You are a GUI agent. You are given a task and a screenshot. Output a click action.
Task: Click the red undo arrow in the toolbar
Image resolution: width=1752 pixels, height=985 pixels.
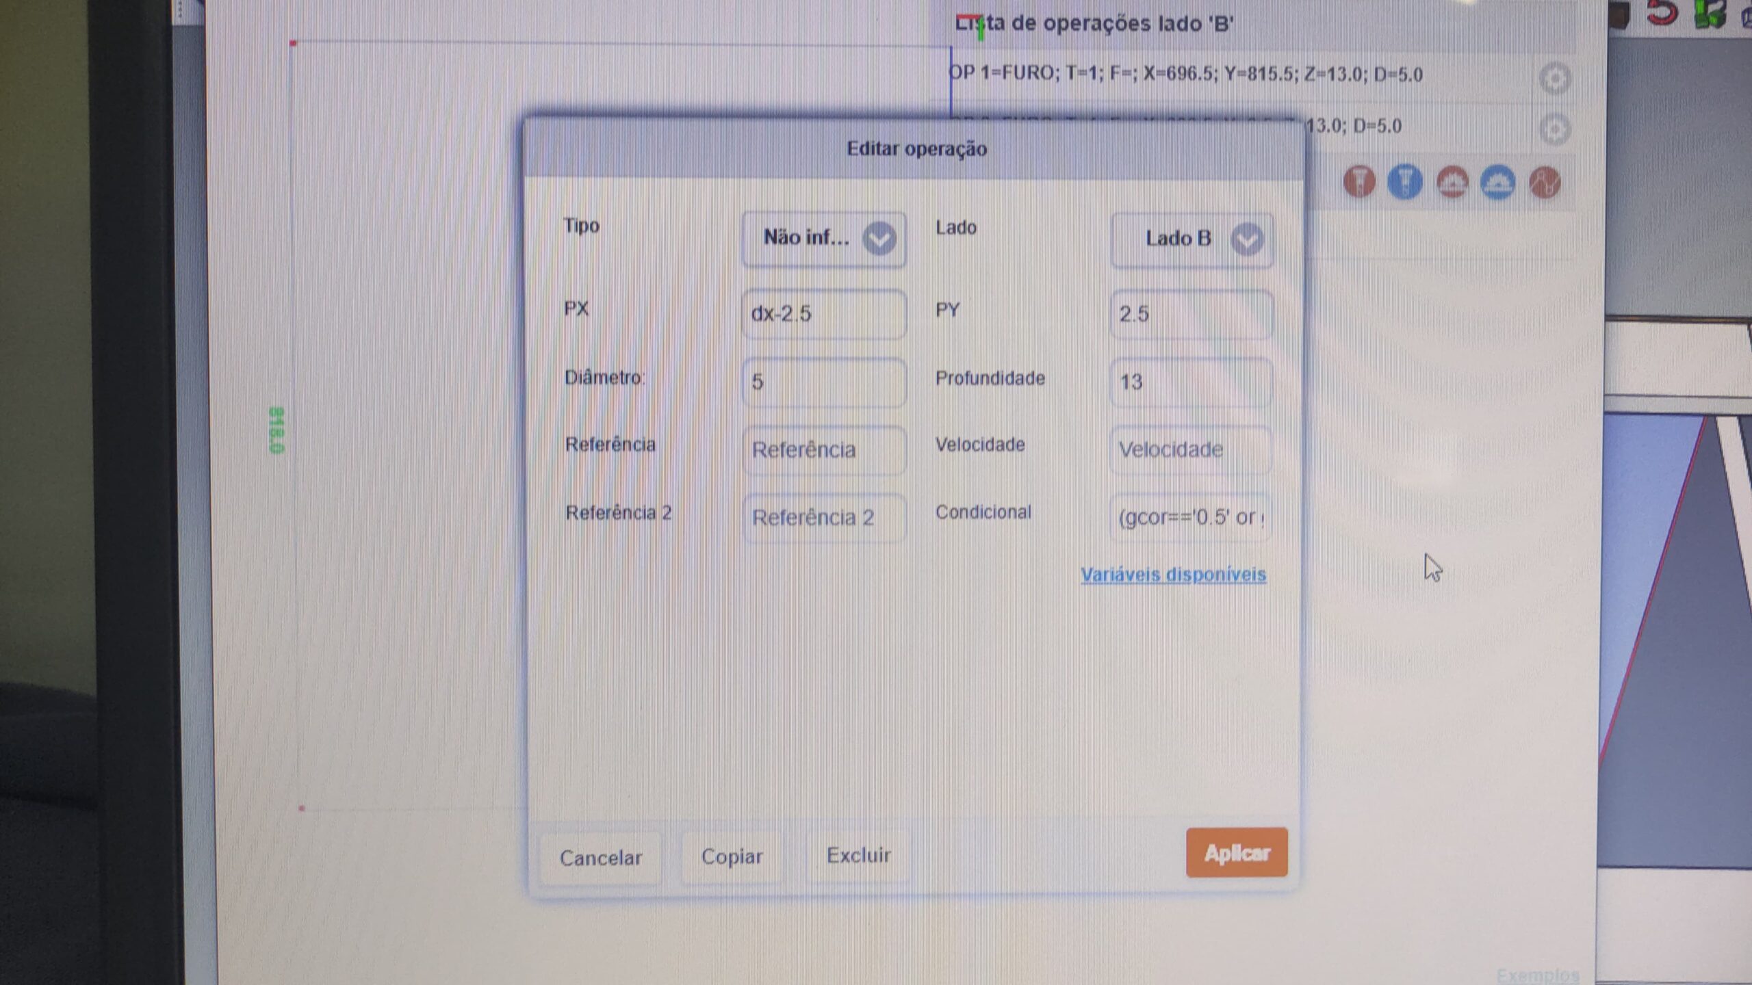point(1662,12)
